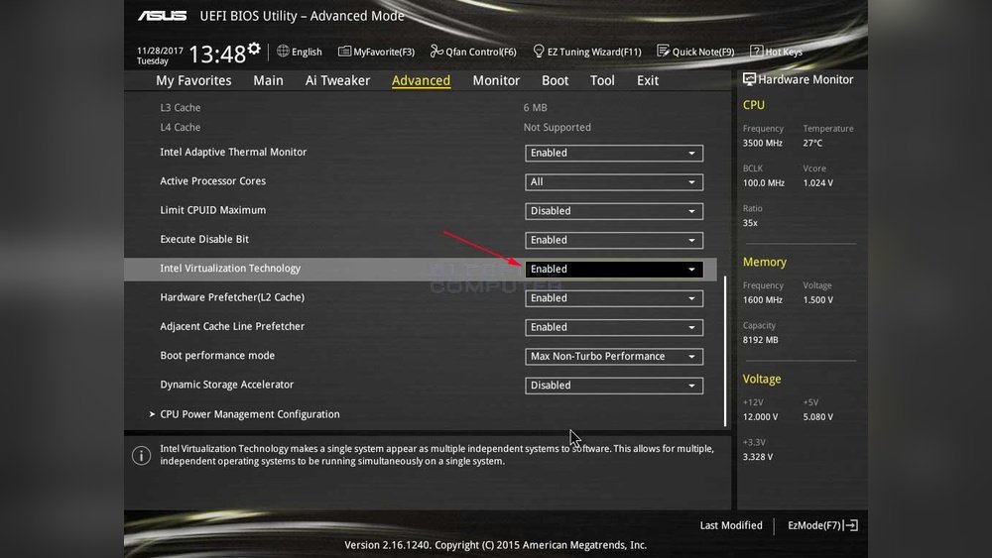Screen dimensions: 992x558
Task: Open Boot performance mode dropdown
Action: click(x=613, y=357)
